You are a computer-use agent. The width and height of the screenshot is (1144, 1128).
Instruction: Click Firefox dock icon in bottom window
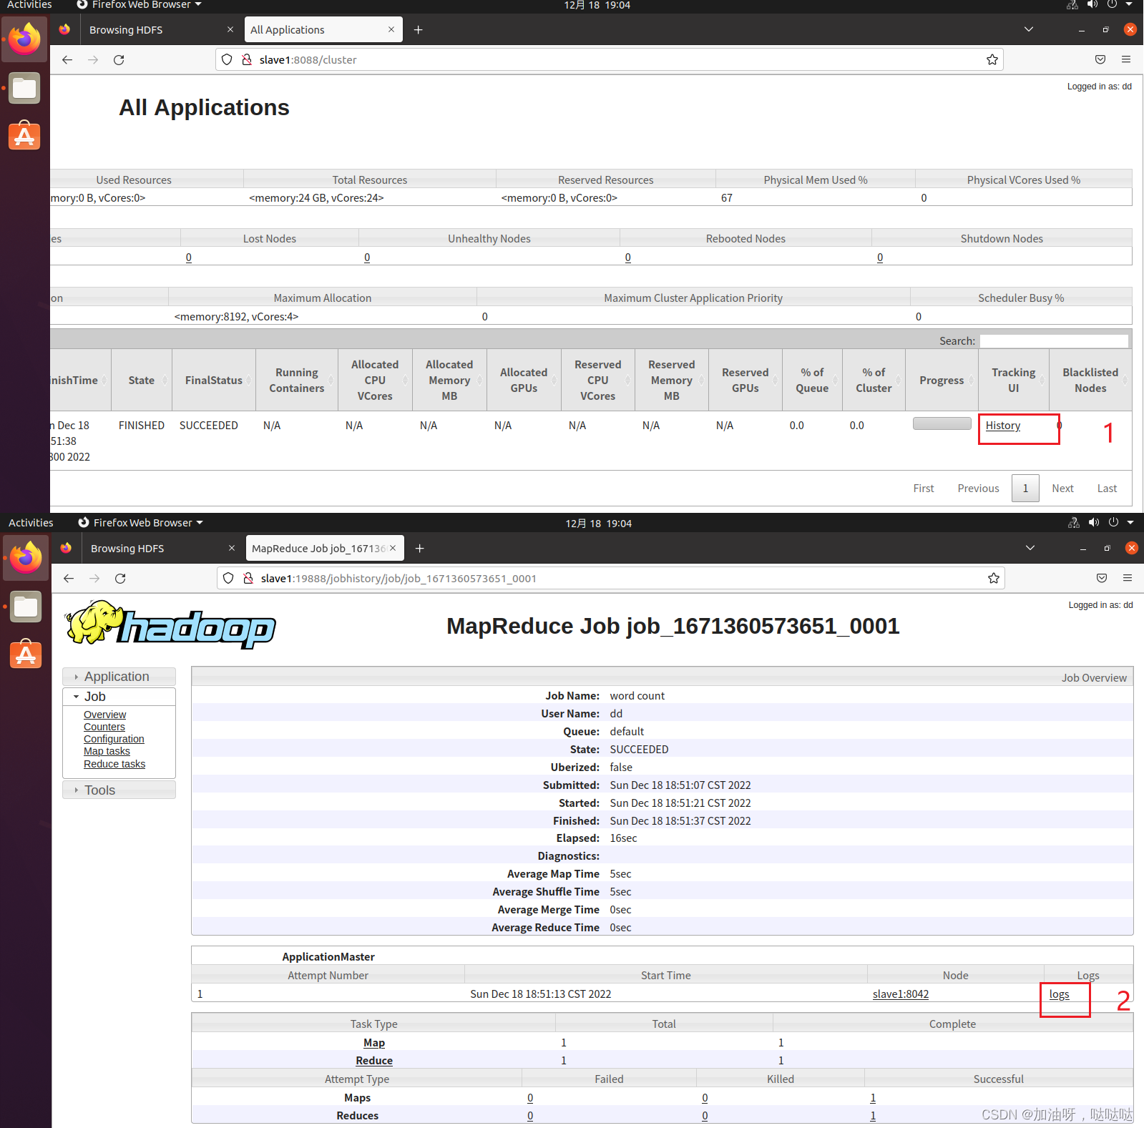click(26, 557)
